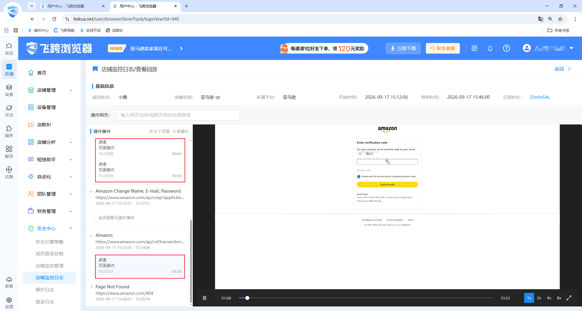Select the 店铺监控日志 submenu item

[49, 278]
